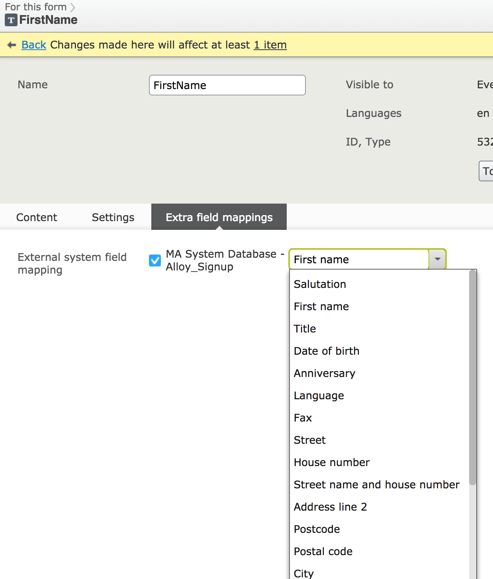
Task: Click the back arrow icon
Action: point(12,45)
